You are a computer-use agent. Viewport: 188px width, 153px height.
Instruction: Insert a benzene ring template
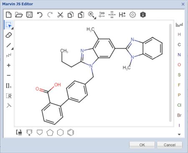[71, 133]
